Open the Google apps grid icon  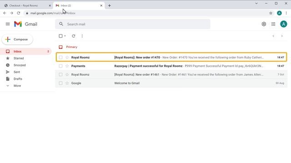pos(273,24)
